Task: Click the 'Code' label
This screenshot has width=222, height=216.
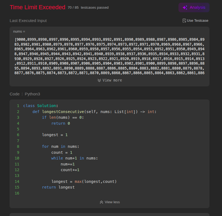Action: coord(15,94)
